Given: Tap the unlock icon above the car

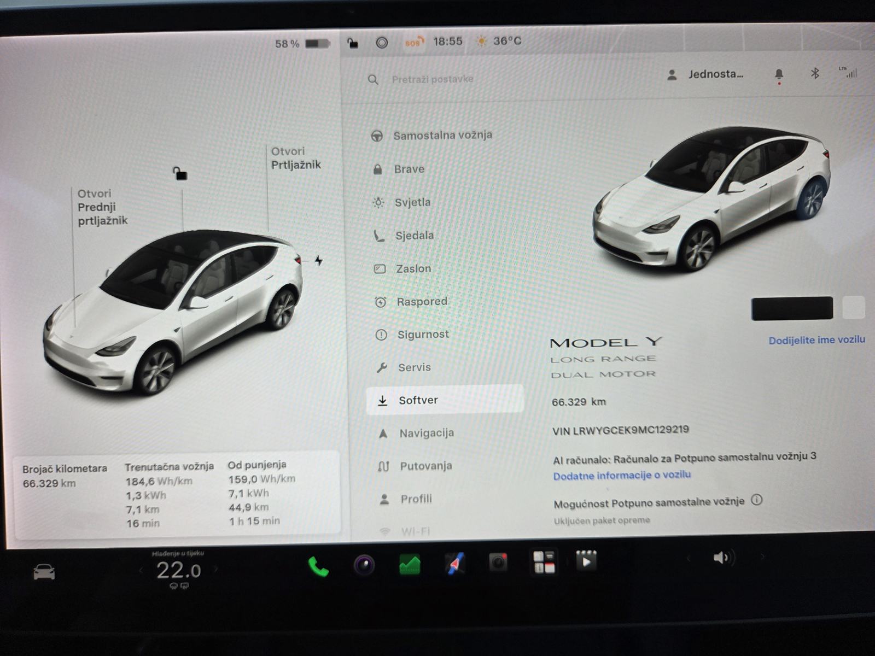Looking at the screenshot, I should coord(180,173).
